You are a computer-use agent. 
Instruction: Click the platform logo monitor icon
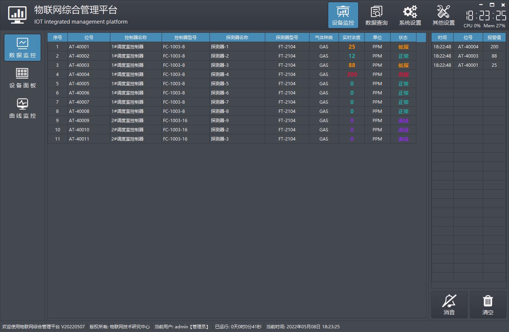17,15
